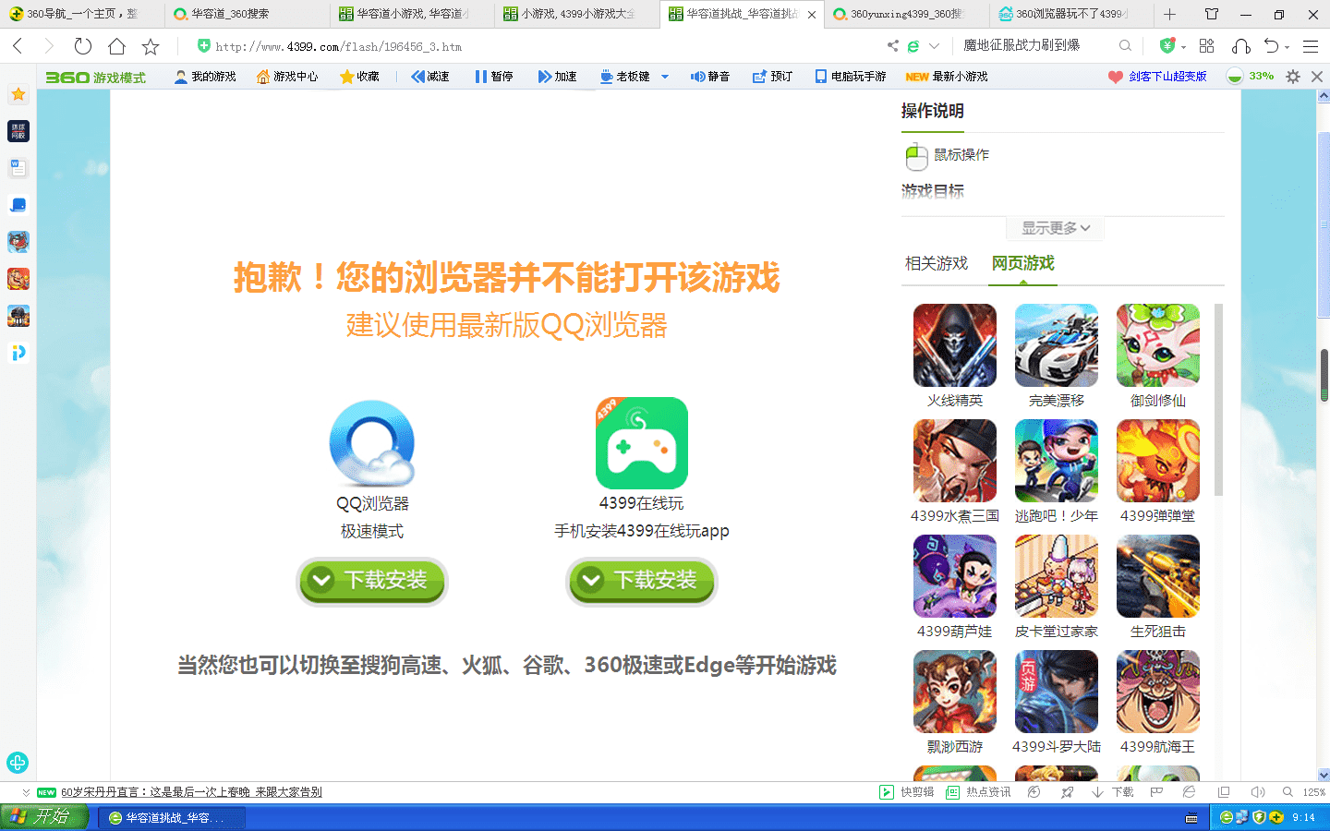
Task: Go back to the previous page
Action: click(x=18, y=46)
